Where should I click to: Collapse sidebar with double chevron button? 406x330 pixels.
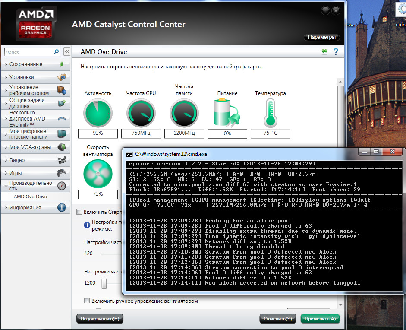pyautogui.click(x=67, y=51)
